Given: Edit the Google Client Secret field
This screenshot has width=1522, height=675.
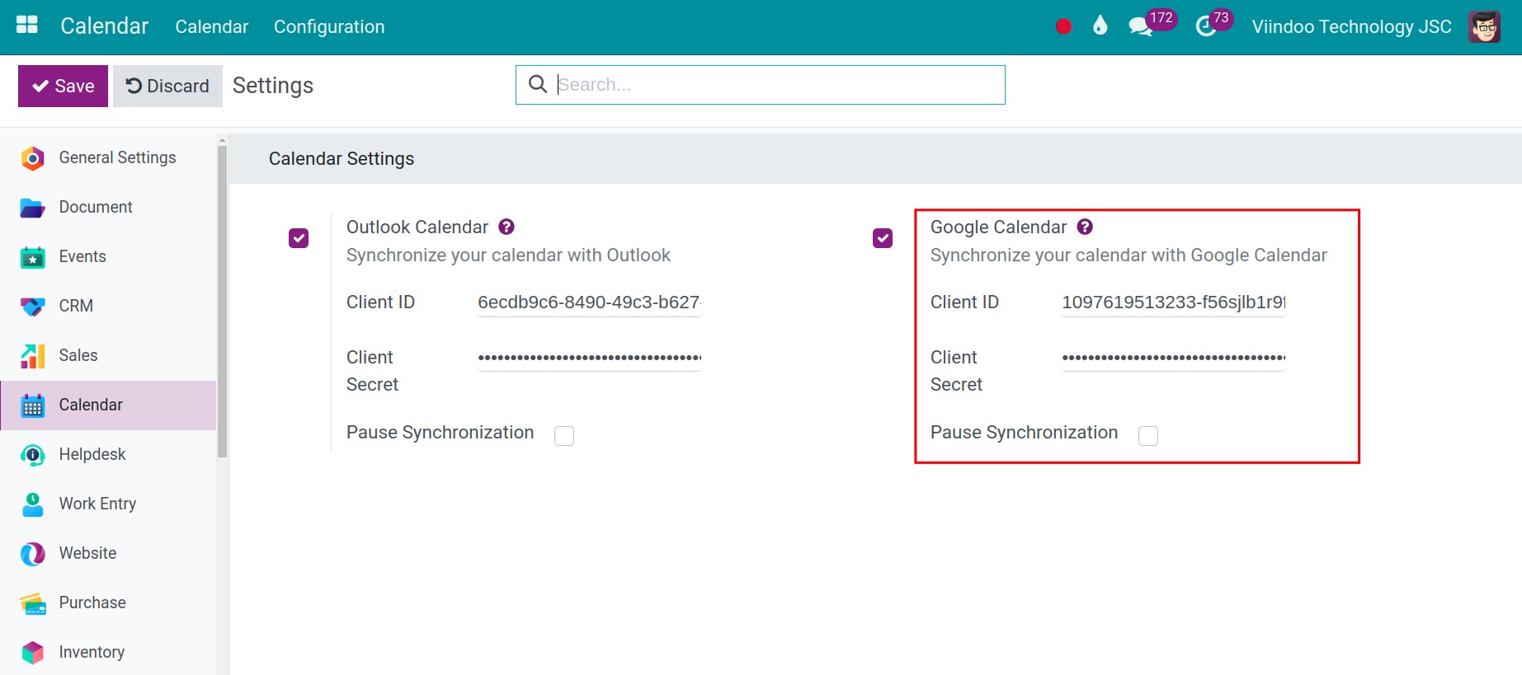Looking at the screenshot, I should tap(1173, 358).
